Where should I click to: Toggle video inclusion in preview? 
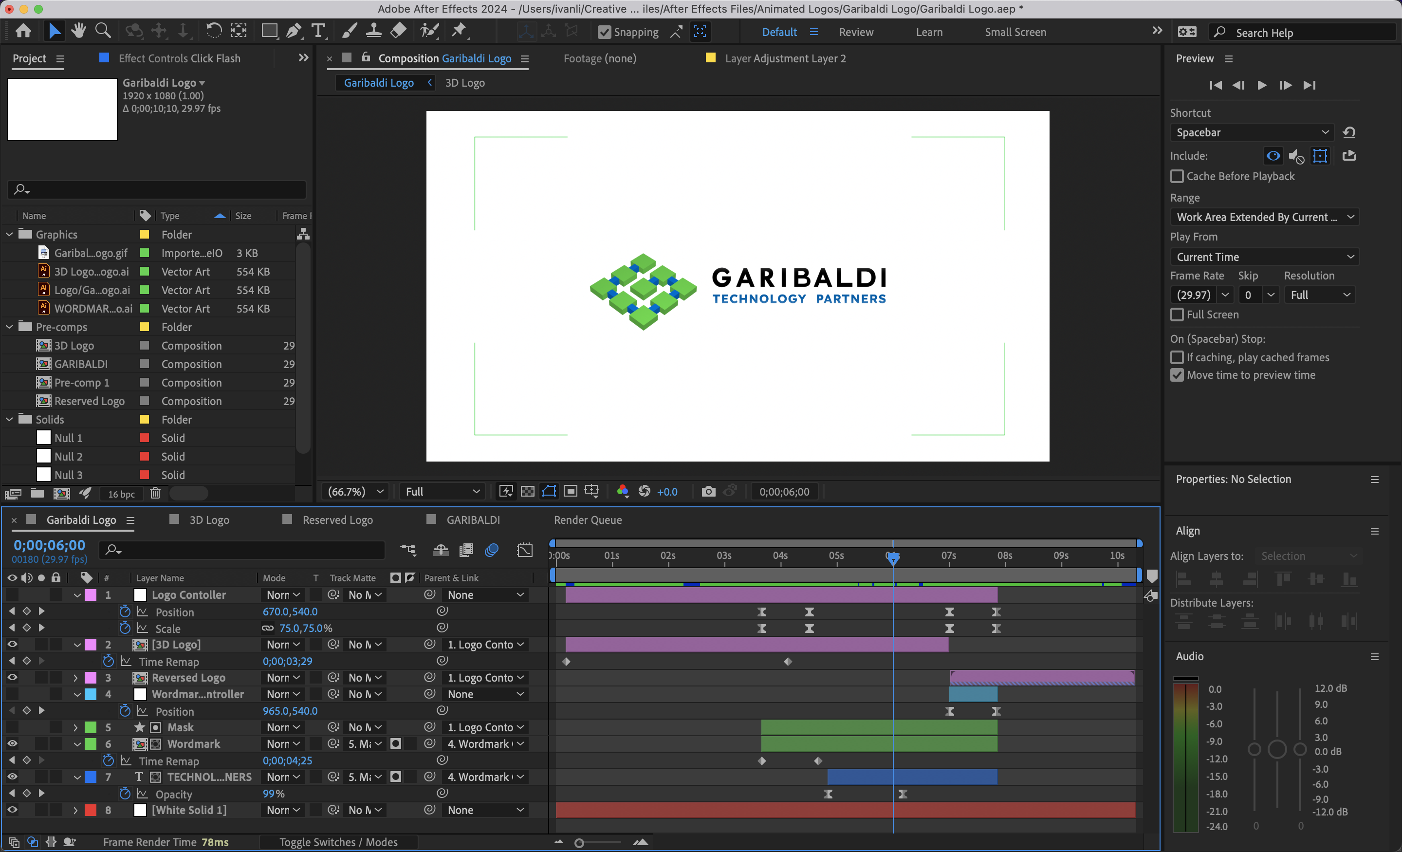pos(1273,155)
